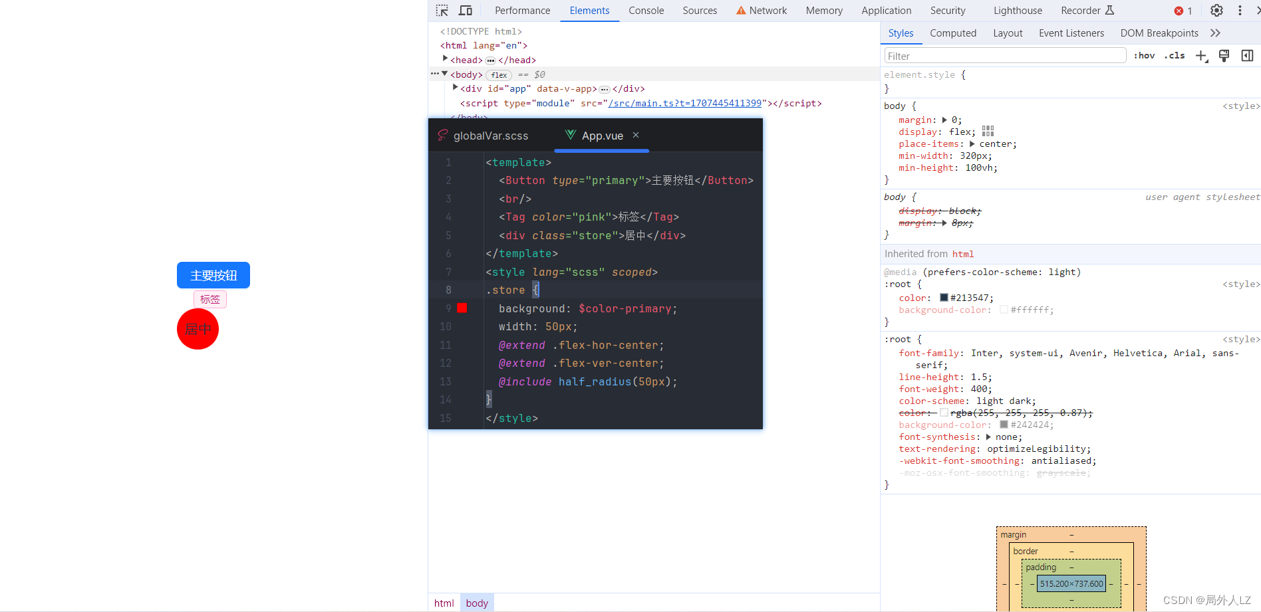Toggle the device toolbar icon
1261x612 pixels.
[466, 11]
